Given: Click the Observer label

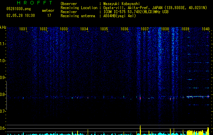Looking at the screenshot, I should (x=69, y=4).
